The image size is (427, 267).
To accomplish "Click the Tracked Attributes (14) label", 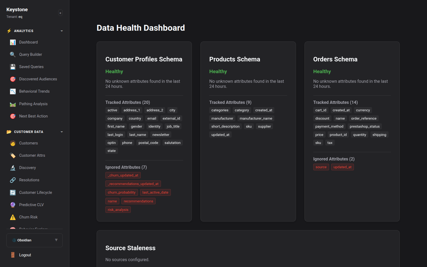I will click(335, 102).
